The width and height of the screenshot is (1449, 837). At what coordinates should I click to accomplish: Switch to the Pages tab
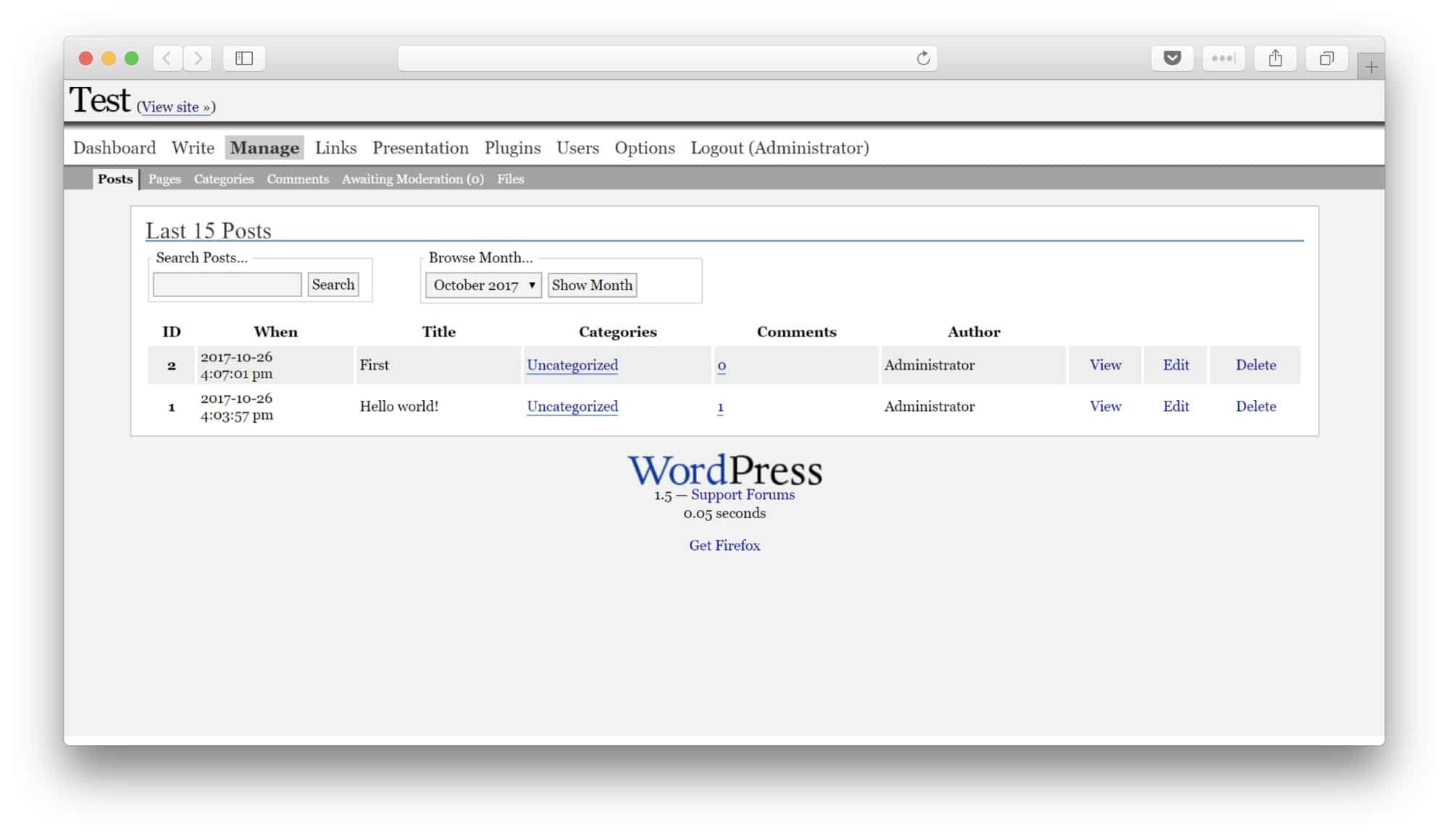[164, 179]
